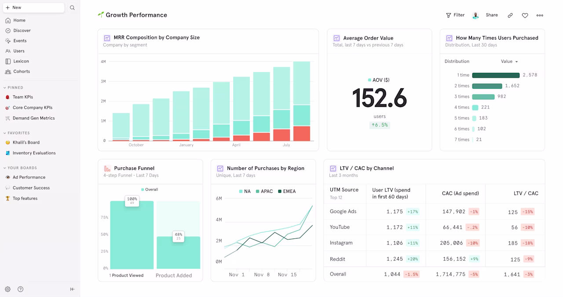Favorite the board with heart icon

click(x=525, y=15)
